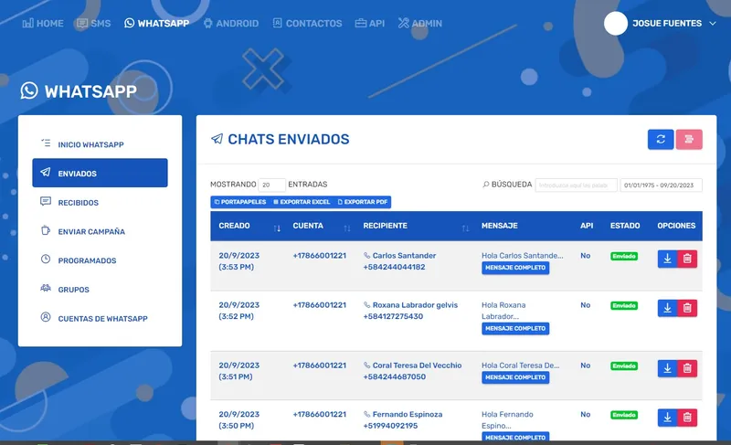Download the Carlos Santander chat row
Image resolution: width=731 pixels, height=445 pixels.
(x=667, y=259)
